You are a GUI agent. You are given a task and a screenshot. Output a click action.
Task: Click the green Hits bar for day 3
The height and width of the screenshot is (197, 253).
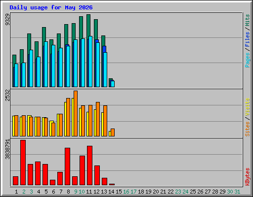pos(29,42)
